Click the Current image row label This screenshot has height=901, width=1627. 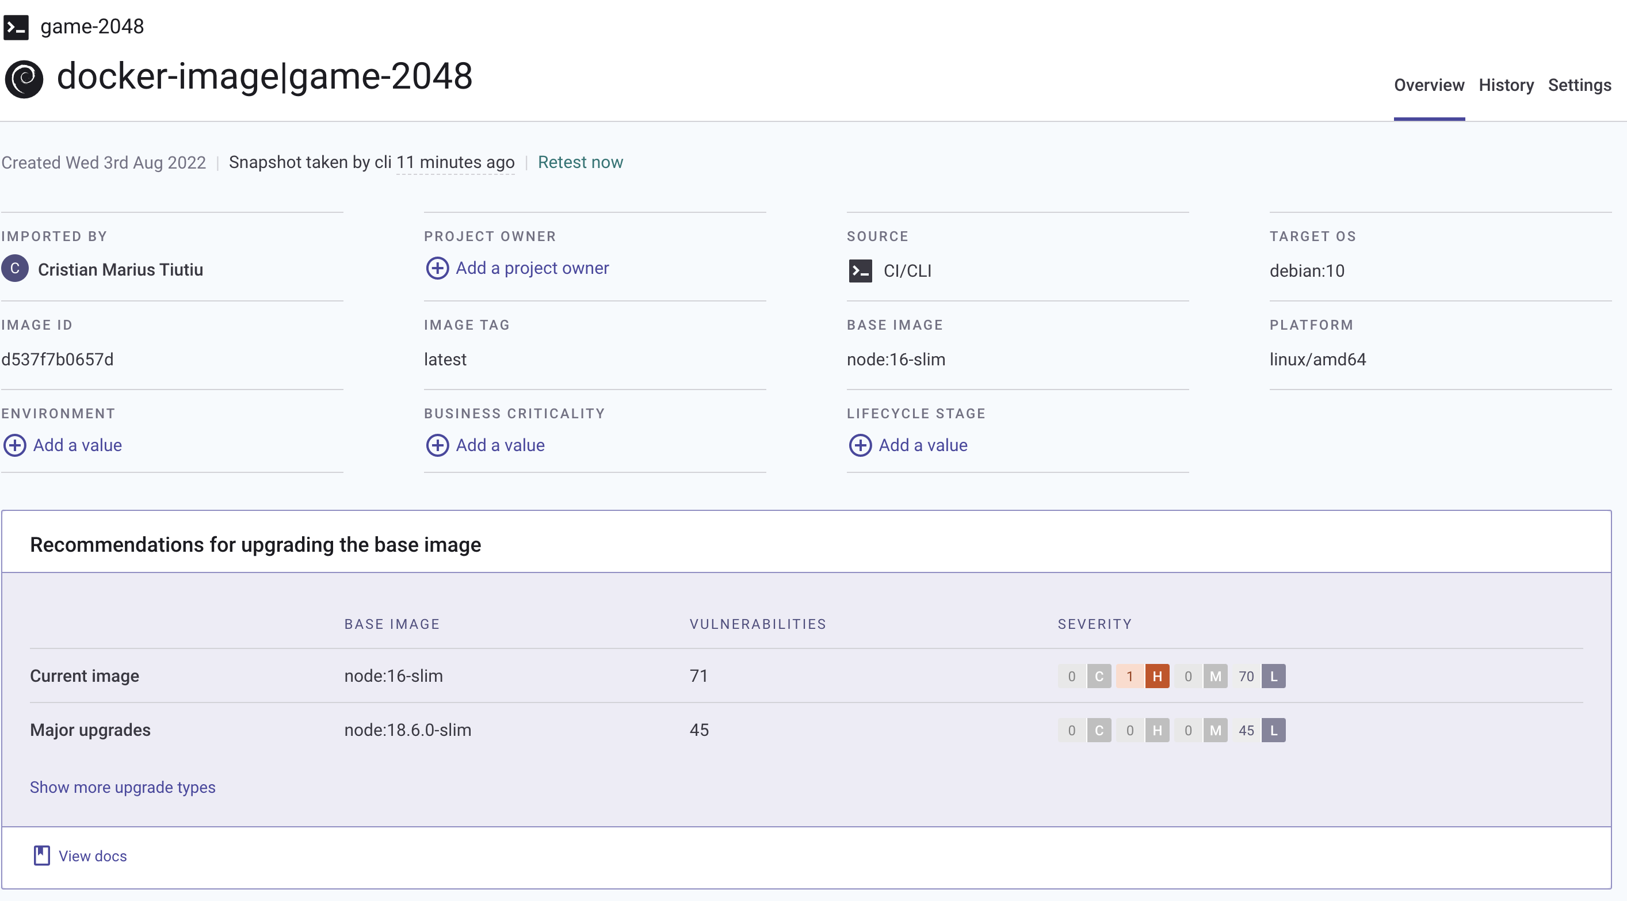[x=85, y=676]
